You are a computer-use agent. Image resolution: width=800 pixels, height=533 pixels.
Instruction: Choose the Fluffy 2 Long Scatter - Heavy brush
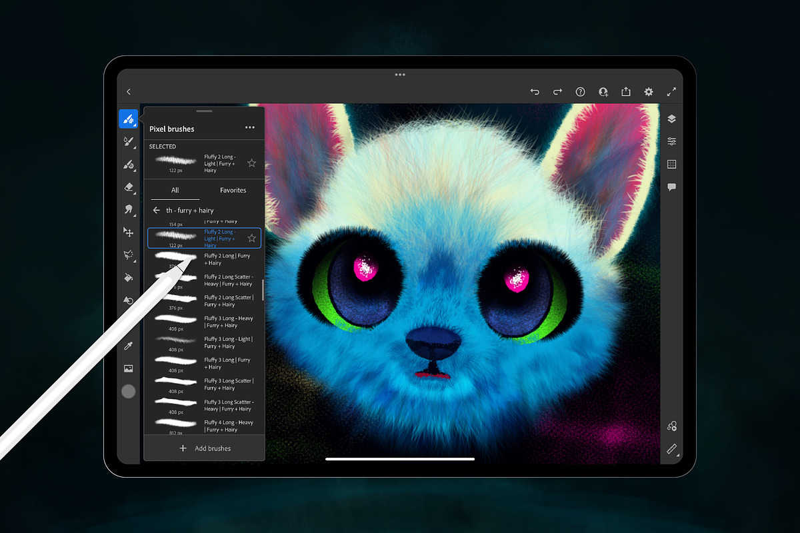(x=204, y=280)
